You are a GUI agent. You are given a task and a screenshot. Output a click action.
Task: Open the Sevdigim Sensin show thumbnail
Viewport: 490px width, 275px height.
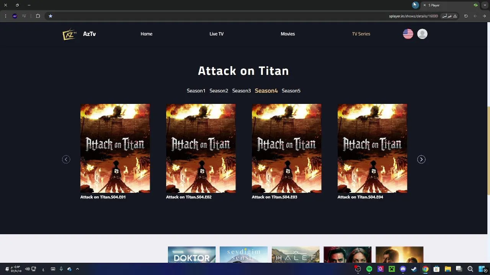[x=244, y=255]
